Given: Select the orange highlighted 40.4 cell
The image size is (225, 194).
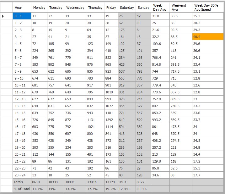Looking at the screenshot, I should [x=208, y=37].
